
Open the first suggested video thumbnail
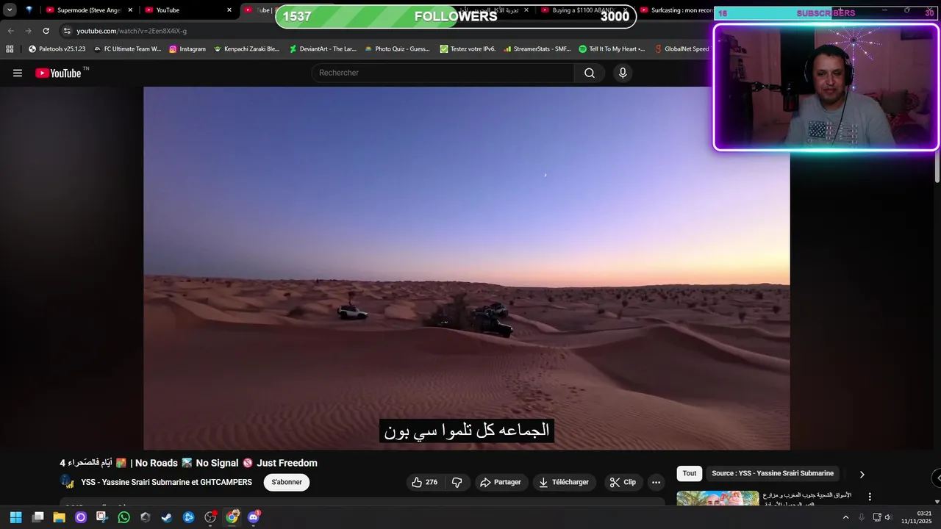pos(718,498)
